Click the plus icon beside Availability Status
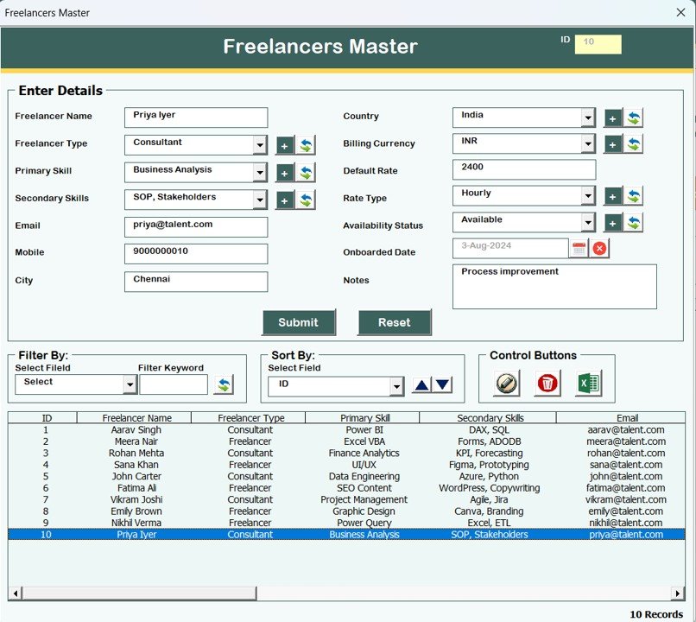The height and width of the screenshot is (622, 696). pyautogui.click(x=612, y=222)
